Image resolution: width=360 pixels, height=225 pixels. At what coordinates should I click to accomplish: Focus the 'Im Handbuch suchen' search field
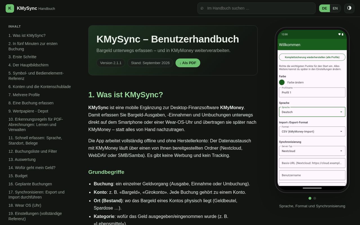(256, 8)
